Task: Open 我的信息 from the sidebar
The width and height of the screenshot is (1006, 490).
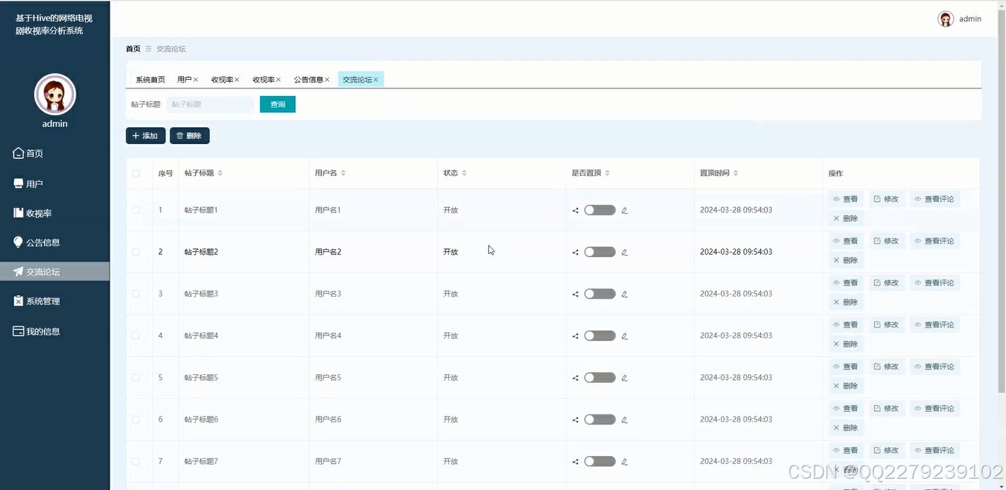Action: click(39, 330)
